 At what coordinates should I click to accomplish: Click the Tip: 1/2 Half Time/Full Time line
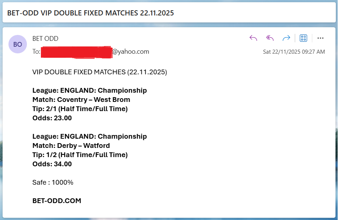[80, 155]
